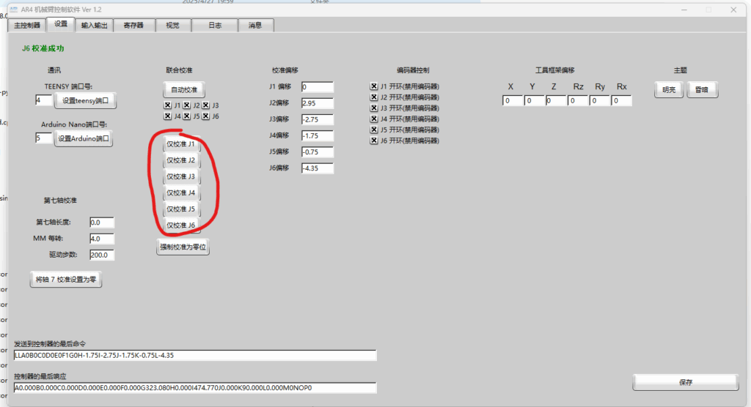The width and height of the screenshot is (751, 407).
Task: Click the 仅校准 J4 button
Action: click(180, 193)
